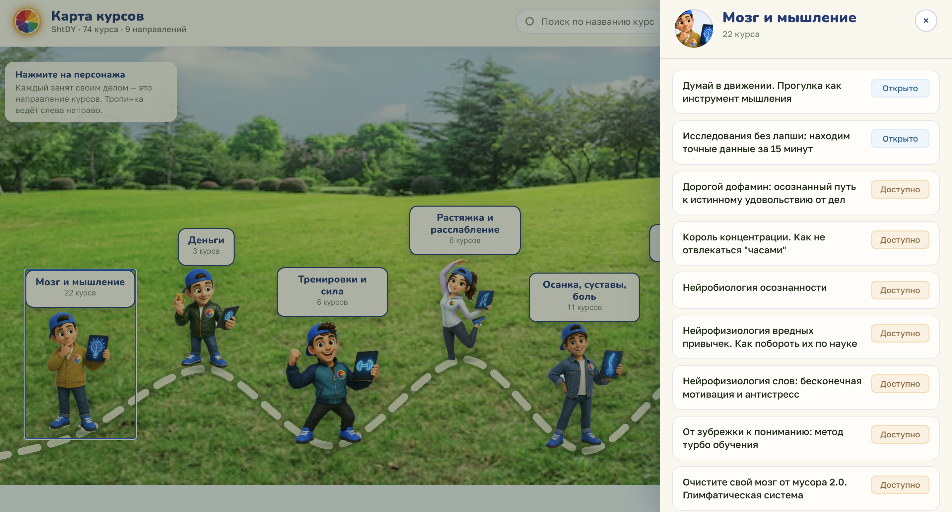Click the colorful ShtDY wheel logo
This screenshot has width=952, height=512.
[27, 22]
